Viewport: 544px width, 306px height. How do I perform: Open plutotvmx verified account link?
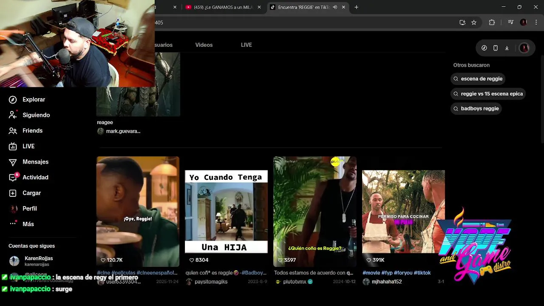click(294, 282)
